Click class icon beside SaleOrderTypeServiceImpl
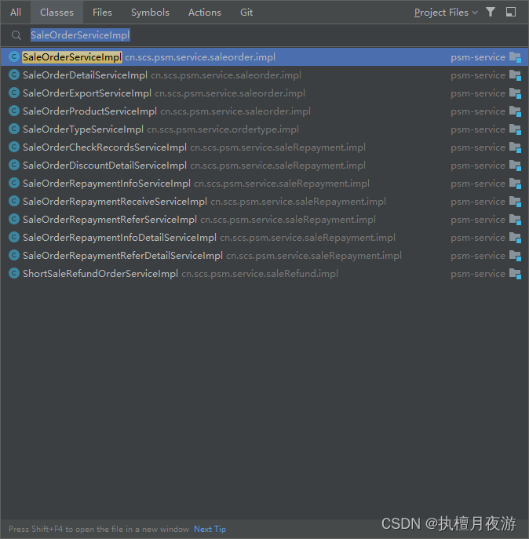Screen dimensions: 529x539 (x=14, y=129)
